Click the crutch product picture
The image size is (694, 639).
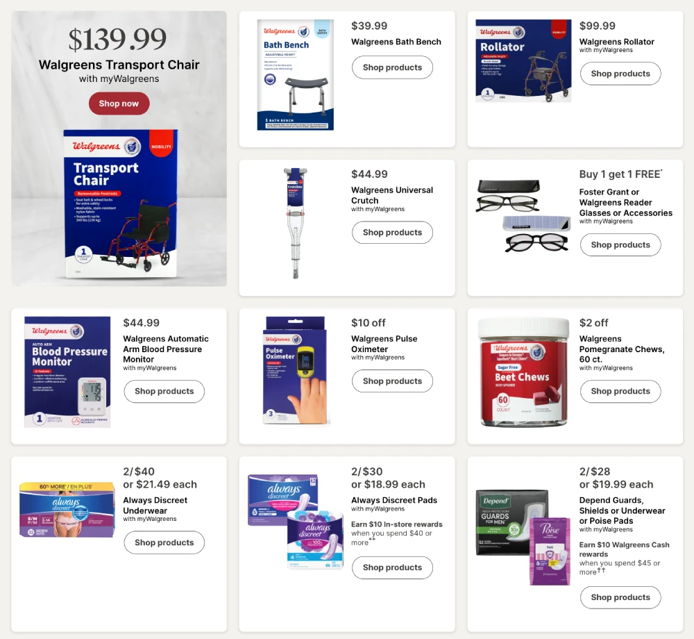pyautogui.click(x=296, y=223)
